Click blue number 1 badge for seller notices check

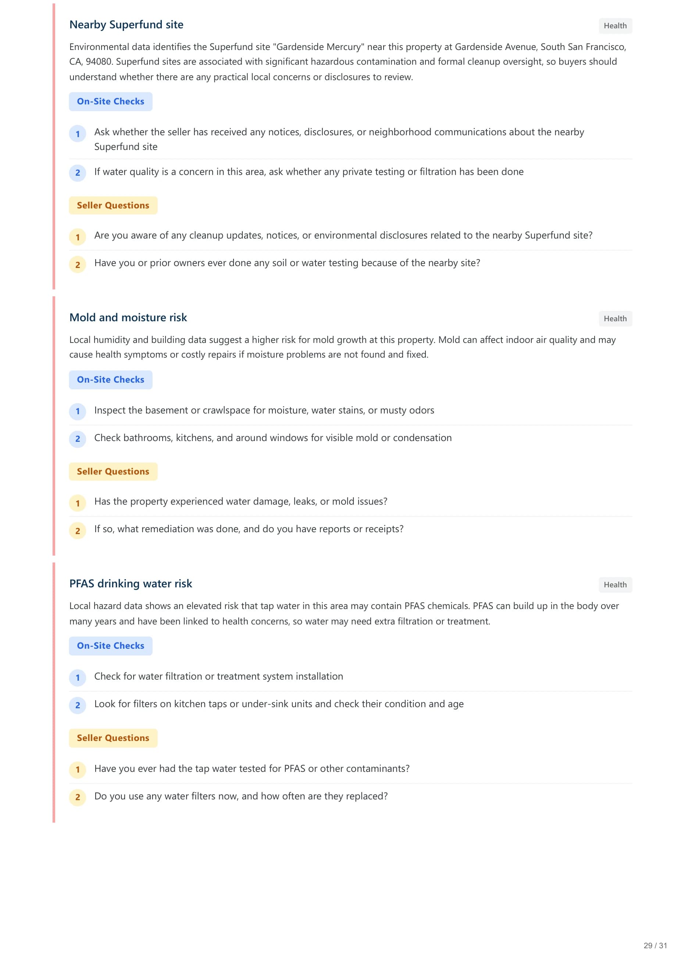click(78, 134)
